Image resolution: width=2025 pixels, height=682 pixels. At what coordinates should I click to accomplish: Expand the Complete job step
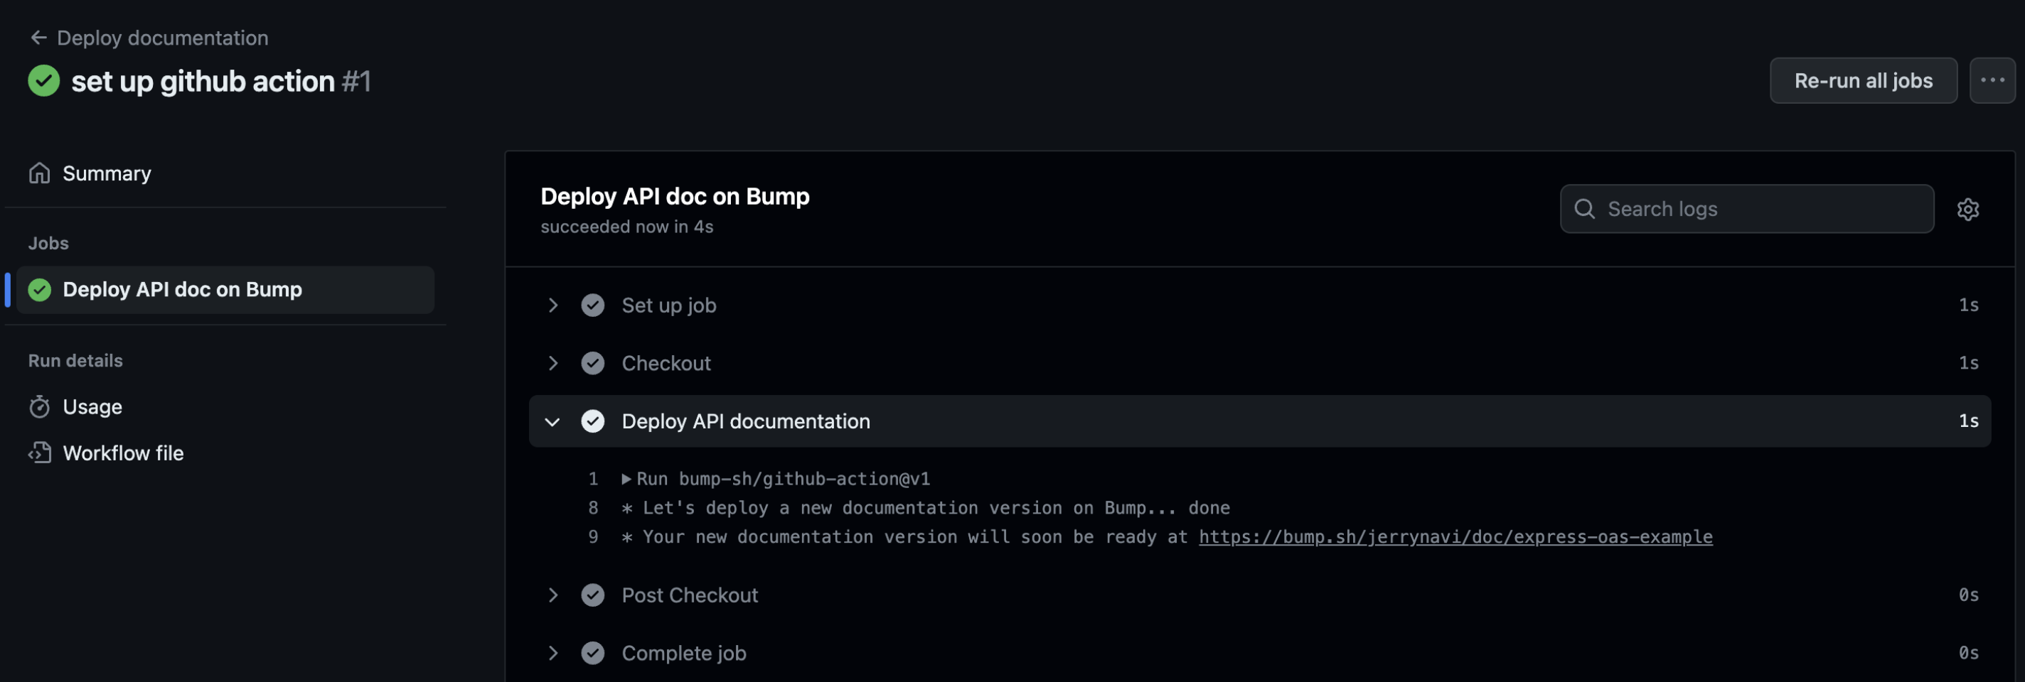point(552,652)
